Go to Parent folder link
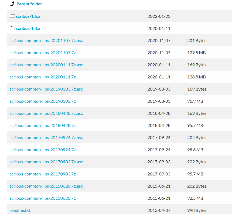This screenshot has height=214, width=232. point(29,4)
